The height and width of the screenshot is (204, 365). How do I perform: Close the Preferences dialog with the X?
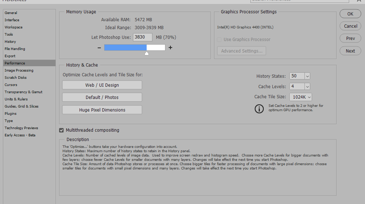click(x=359, y=1)
